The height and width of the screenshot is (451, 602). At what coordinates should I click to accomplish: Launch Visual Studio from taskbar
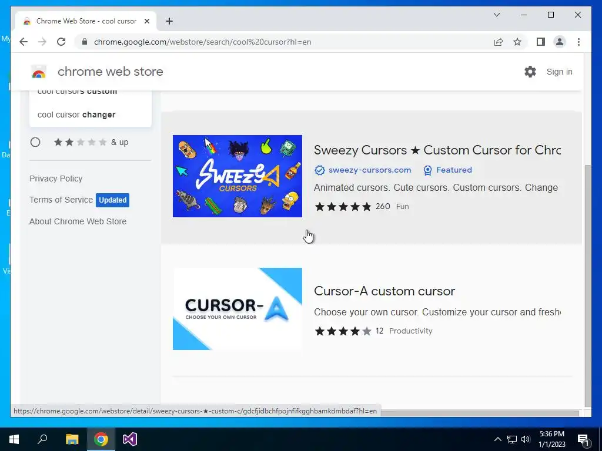click(130, 439)
